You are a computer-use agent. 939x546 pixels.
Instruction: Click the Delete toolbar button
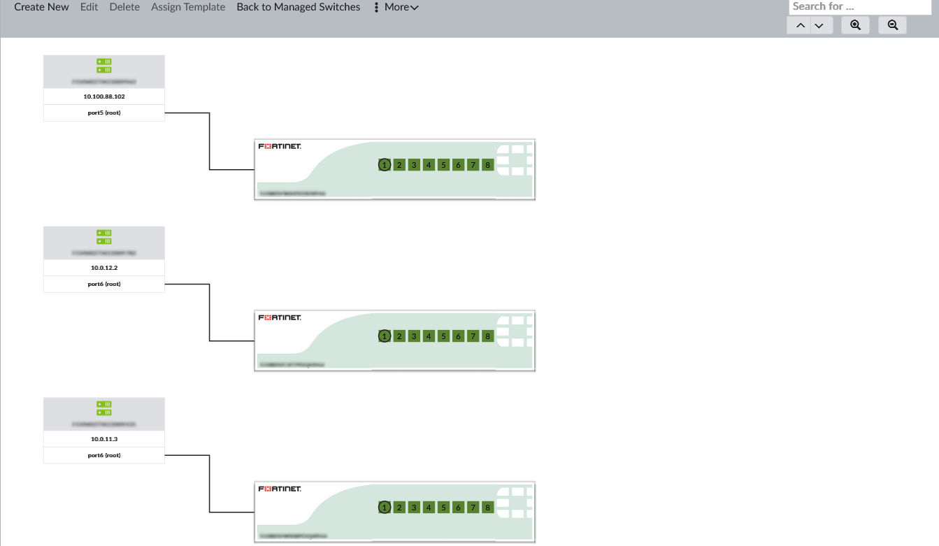click(x=124, y=7)
